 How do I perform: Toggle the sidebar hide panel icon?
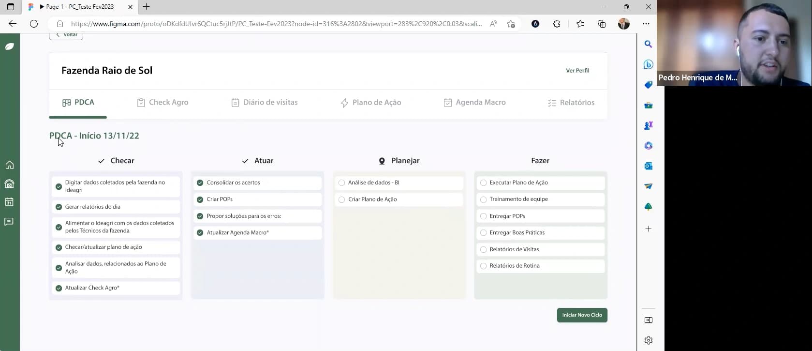pyautogui.click(x=648, y=320)
